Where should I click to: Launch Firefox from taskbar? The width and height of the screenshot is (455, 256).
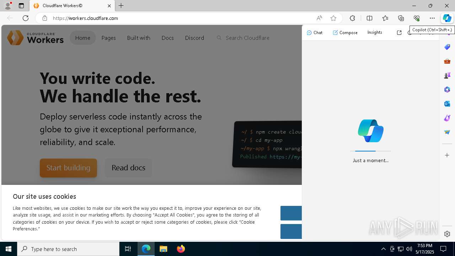[x=181, y=249]
